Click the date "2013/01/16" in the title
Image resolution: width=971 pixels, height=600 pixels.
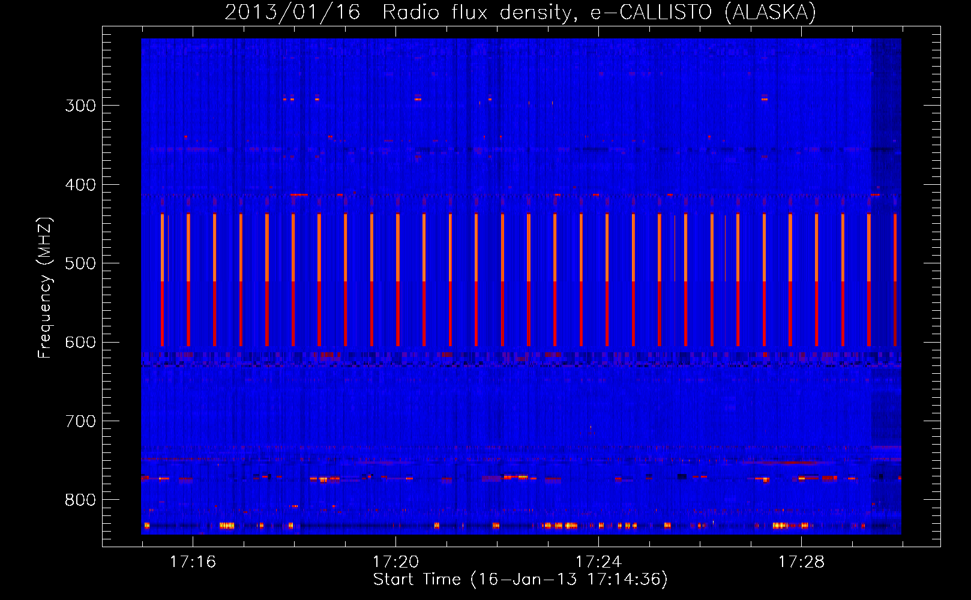point(292,12)
